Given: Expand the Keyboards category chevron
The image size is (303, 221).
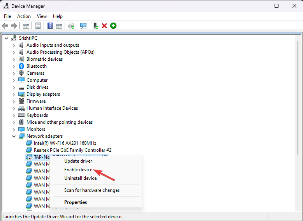Looking at the screenshot, I should [14, 116].
